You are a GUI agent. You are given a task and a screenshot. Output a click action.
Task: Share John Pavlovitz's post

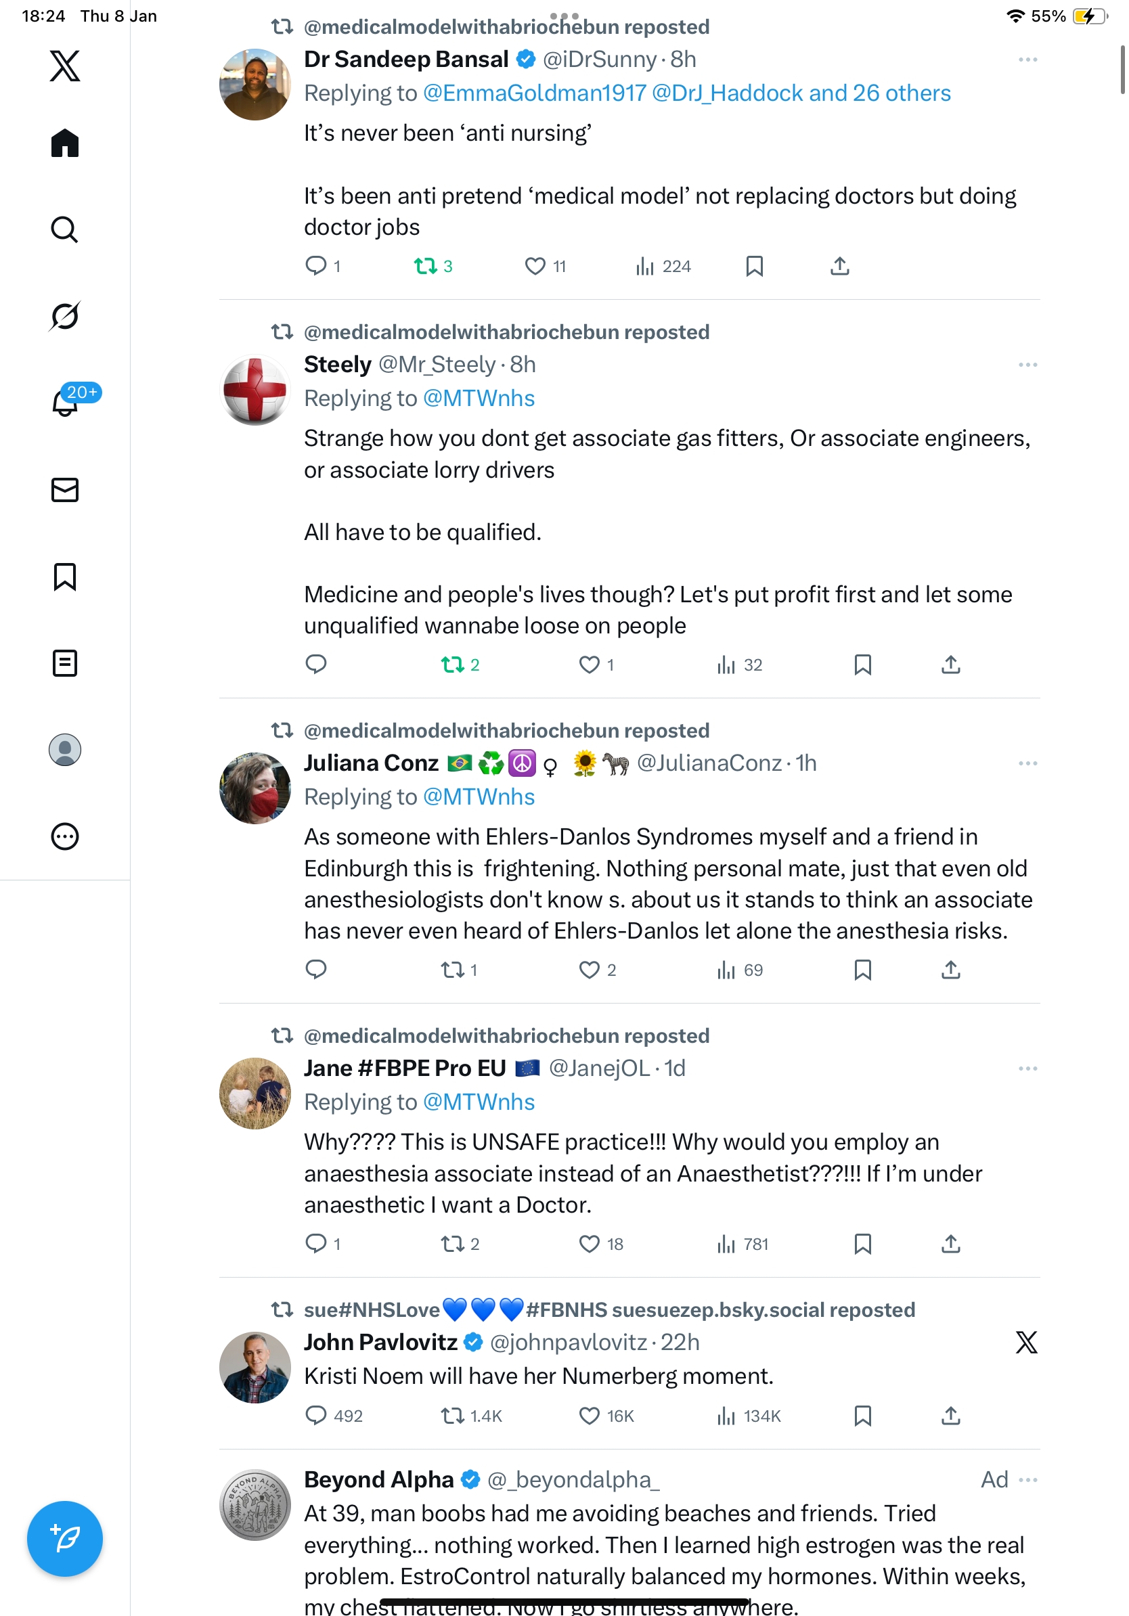pos(951,1416)
